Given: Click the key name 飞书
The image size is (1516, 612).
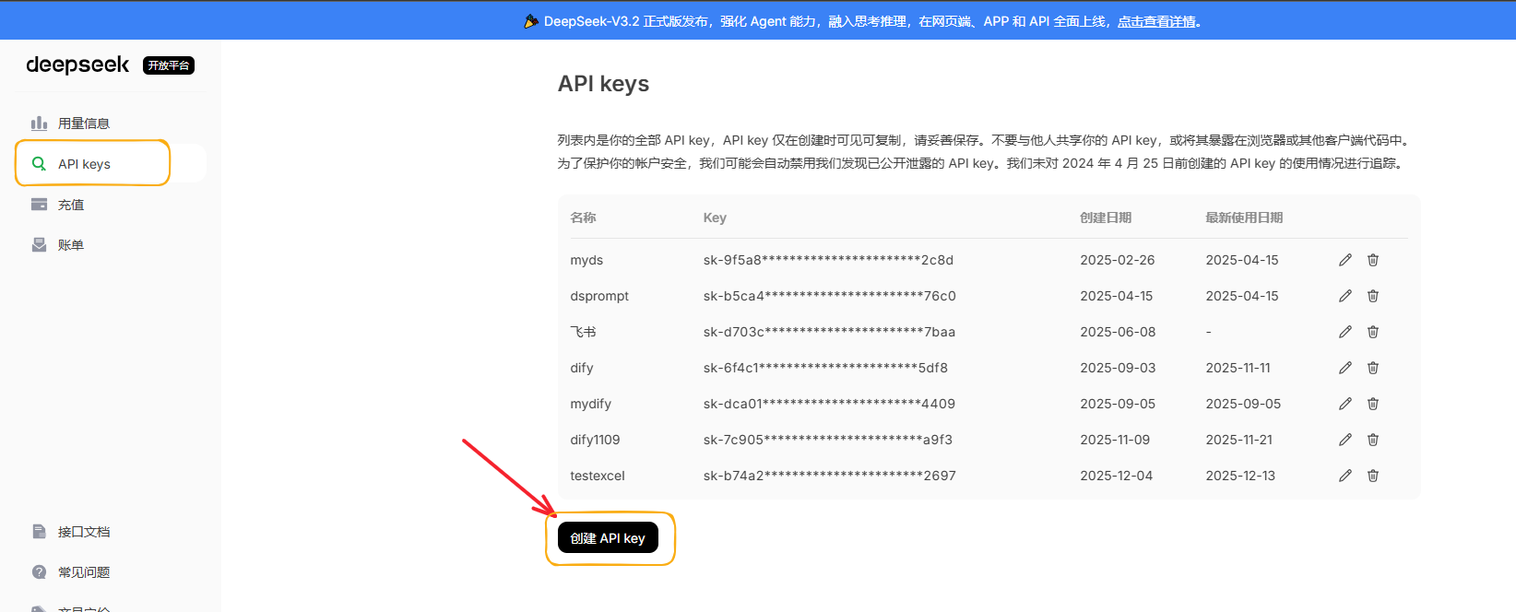Looking at the screenshot, I should [583, 332].
